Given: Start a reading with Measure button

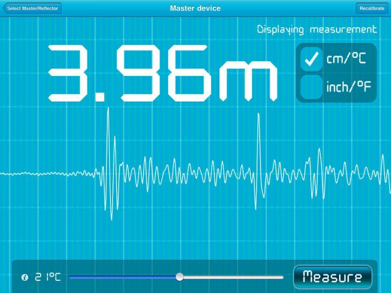Looking at the screenshot, I should pyautogui.click(x=333, y=277).
